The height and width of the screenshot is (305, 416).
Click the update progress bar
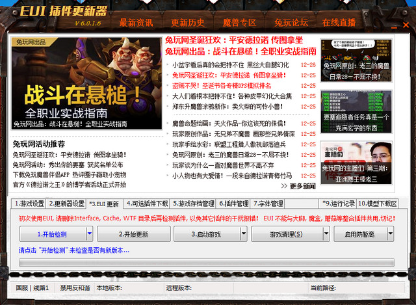207,262
